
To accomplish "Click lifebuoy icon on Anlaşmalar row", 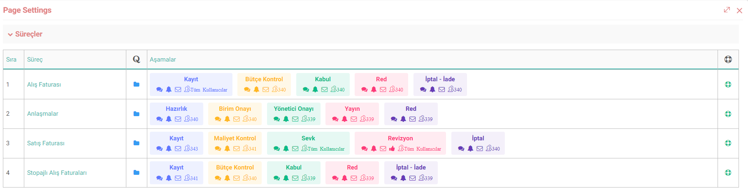I will (x=728, y=114).
